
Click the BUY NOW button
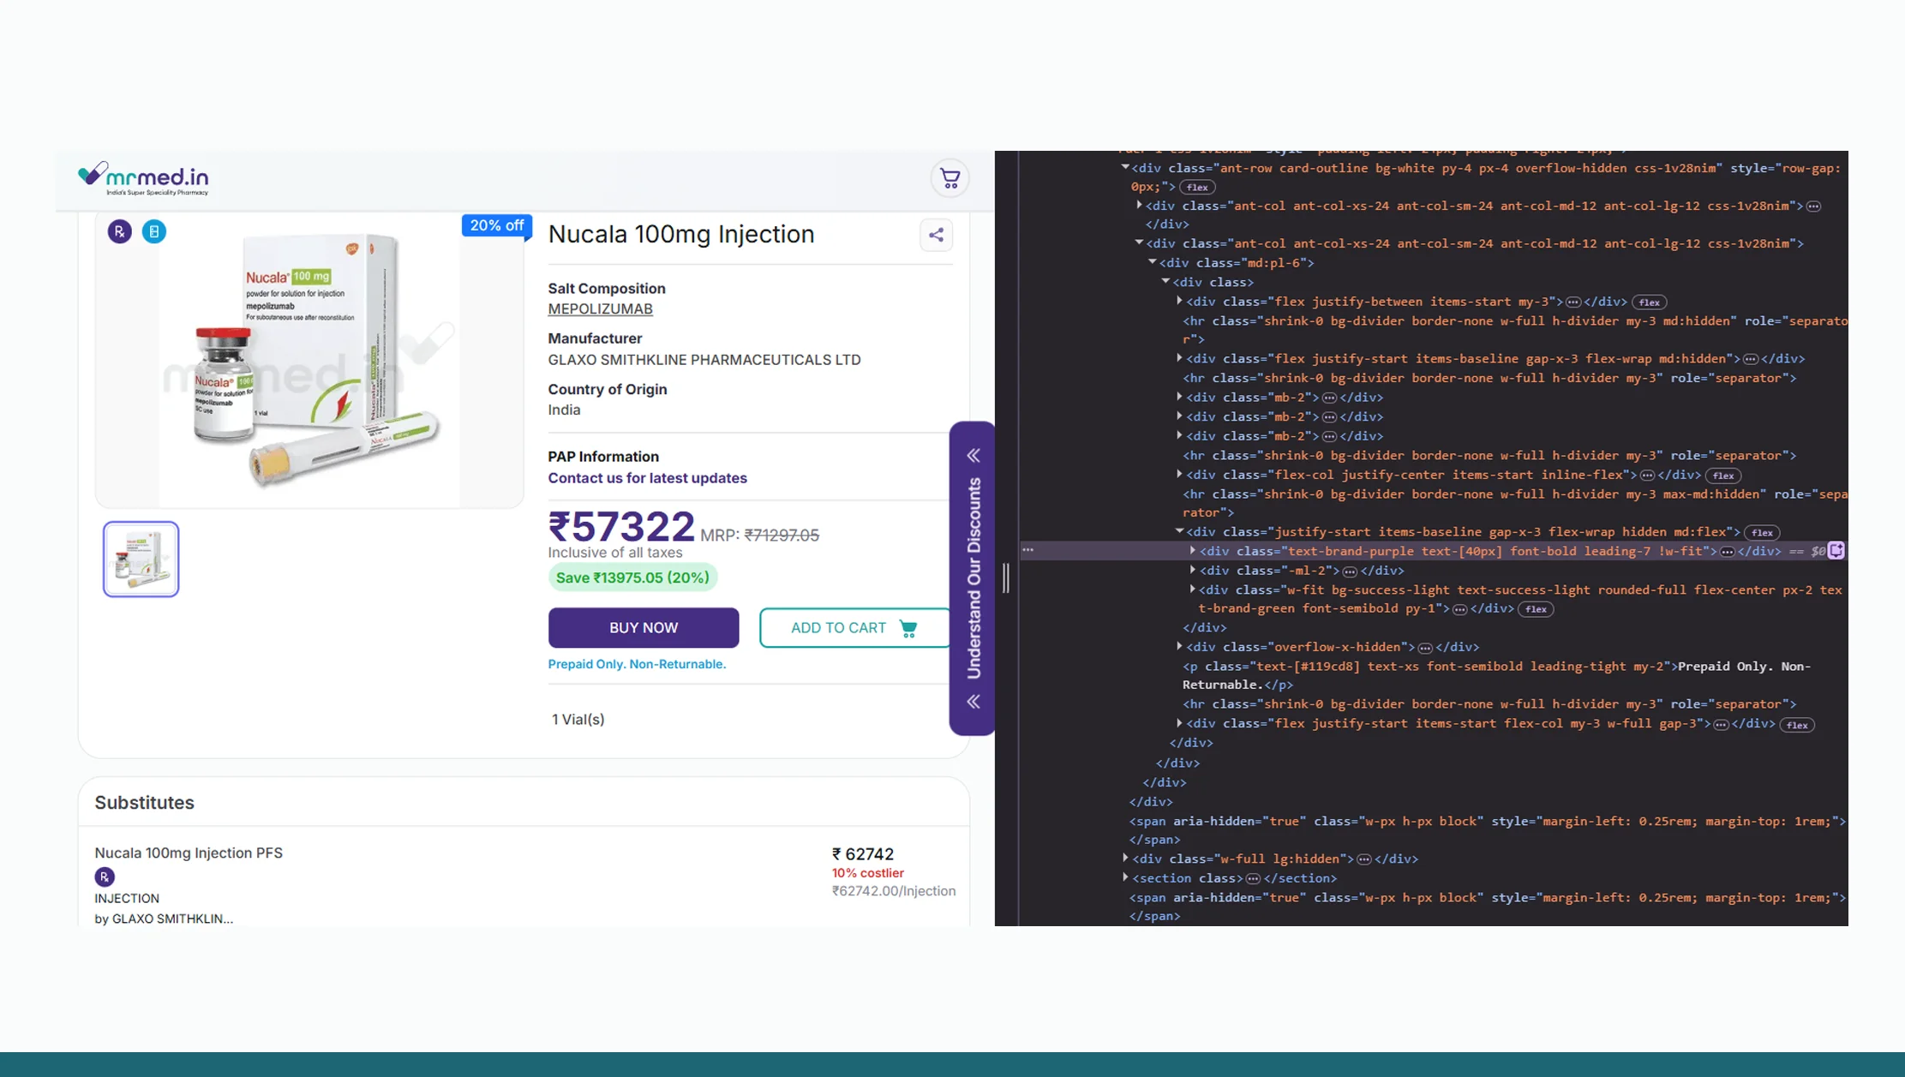[644, 628]
